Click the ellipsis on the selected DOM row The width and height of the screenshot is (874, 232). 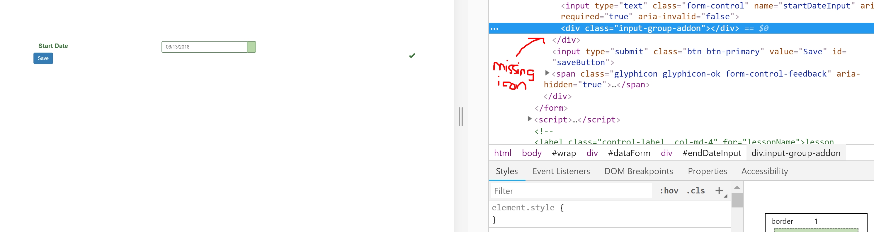click(x=495, y=29)
